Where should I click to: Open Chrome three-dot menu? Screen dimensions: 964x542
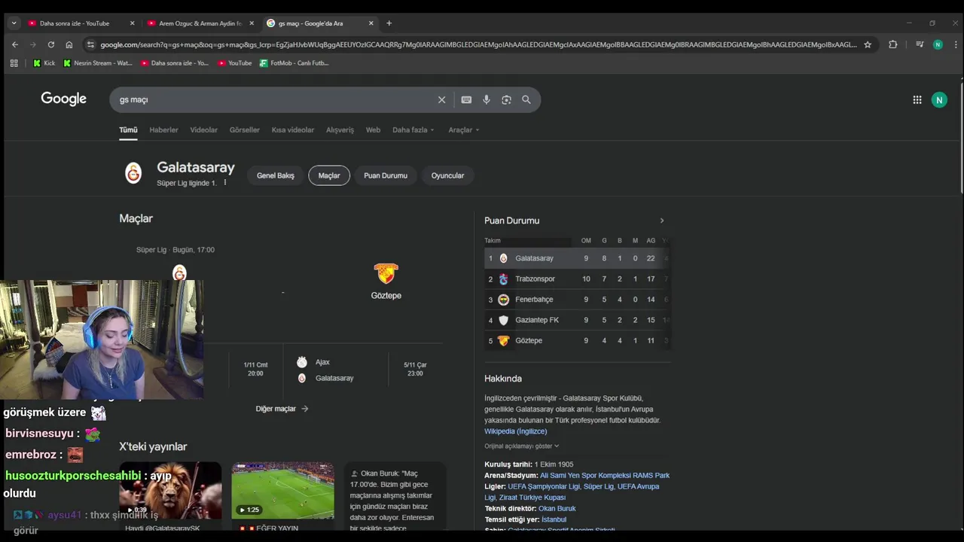pos(955,44)
